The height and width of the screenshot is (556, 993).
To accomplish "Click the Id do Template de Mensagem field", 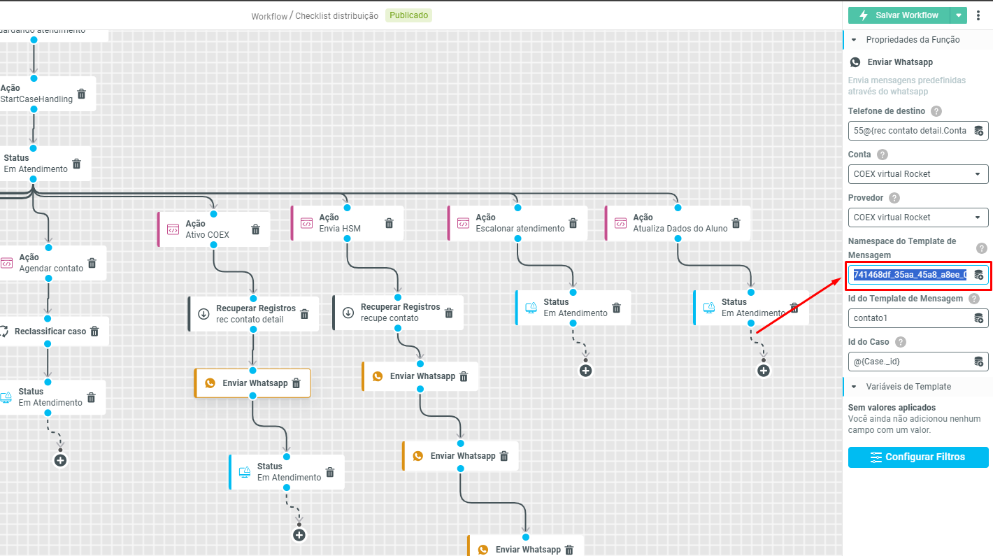I will click(x=909, y=318).
